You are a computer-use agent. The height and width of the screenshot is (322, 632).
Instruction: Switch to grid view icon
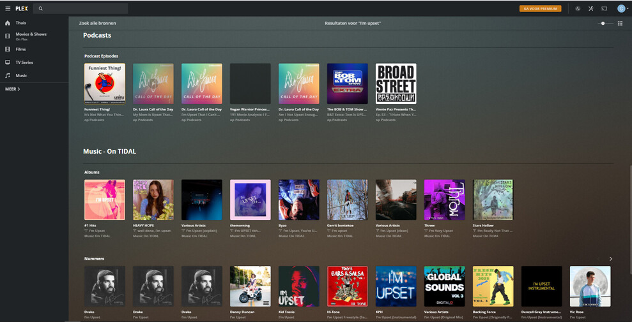(620, 24)
